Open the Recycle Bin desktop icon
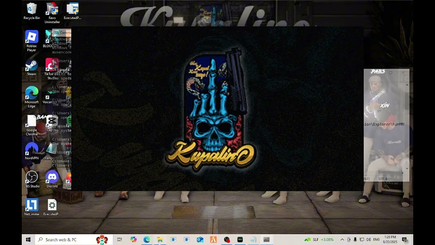 (x=32, y=11)
